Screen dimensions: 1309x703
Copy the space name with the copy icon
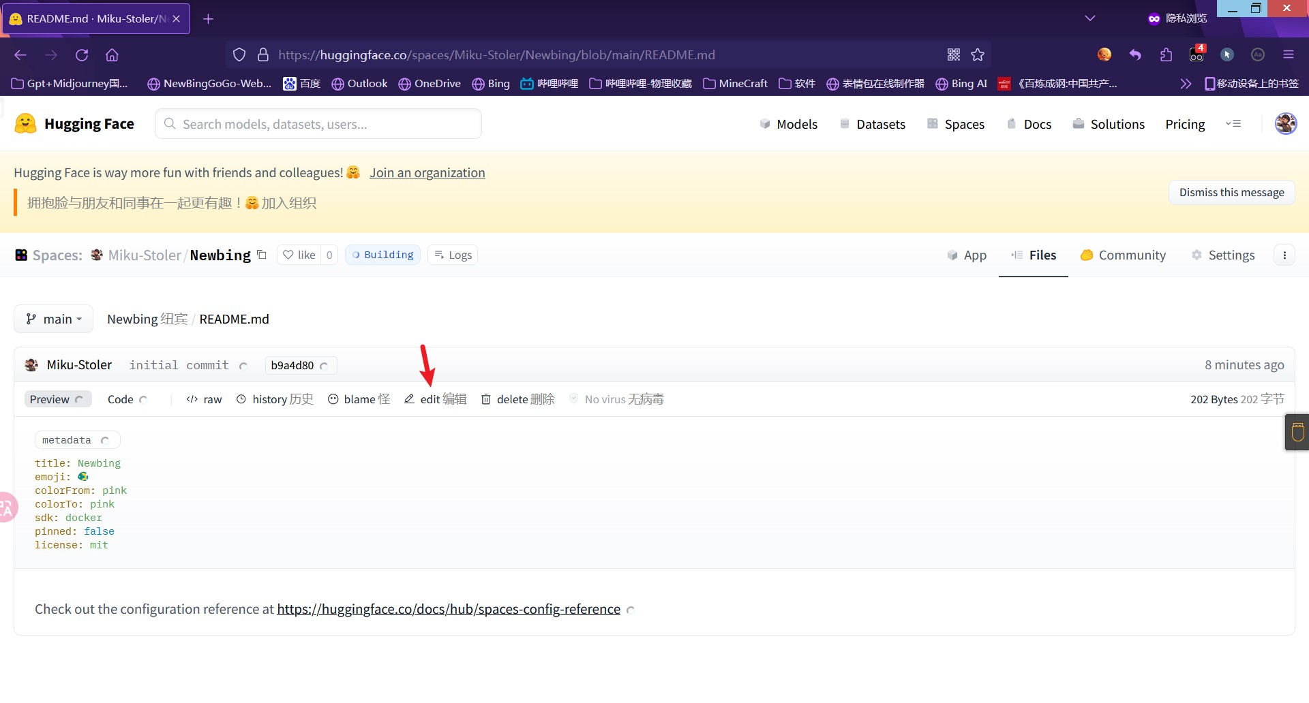pos(262,255)
